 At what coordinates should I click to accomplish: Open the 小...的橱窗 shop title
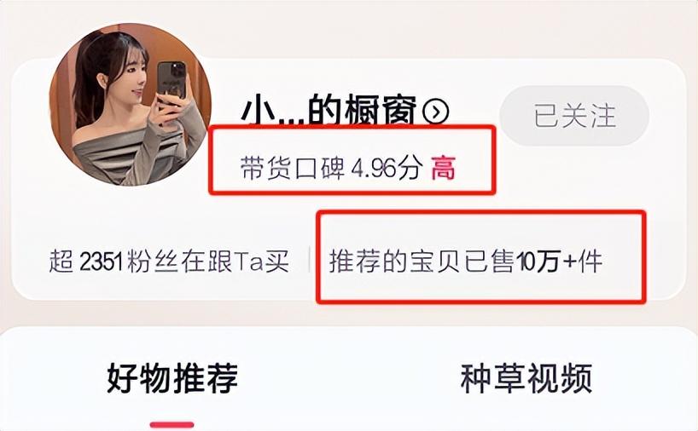(329, 110)
